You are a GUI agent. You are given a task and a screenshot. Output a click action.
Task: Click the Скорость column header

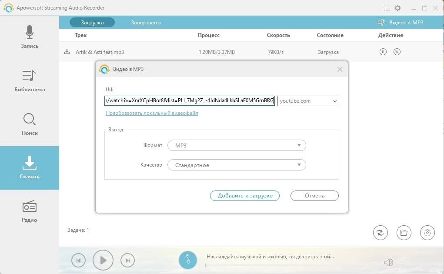tap(278, 35)
